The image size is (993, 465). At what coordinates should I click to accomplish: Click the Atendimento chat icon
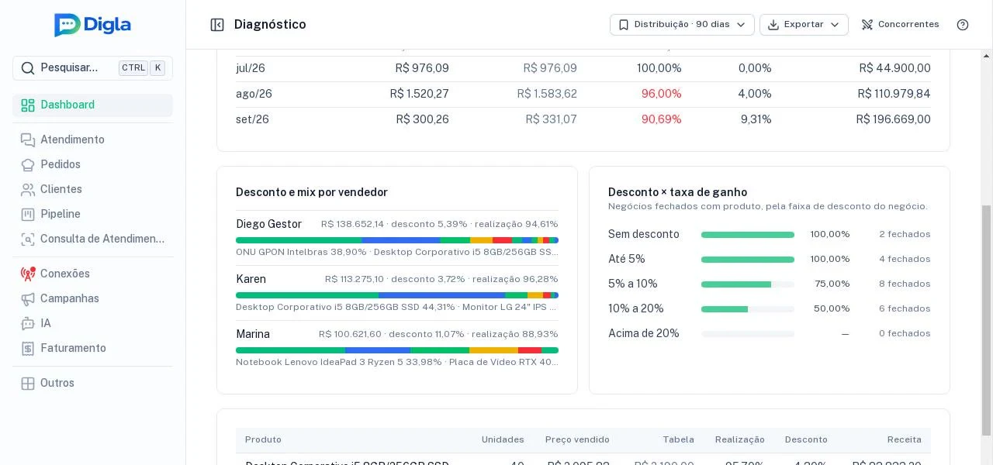pos(28,140)
